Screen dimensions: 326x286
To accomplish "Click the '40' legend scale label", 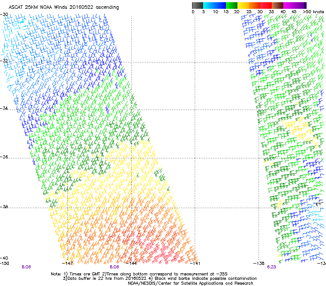I will (283, 11).
